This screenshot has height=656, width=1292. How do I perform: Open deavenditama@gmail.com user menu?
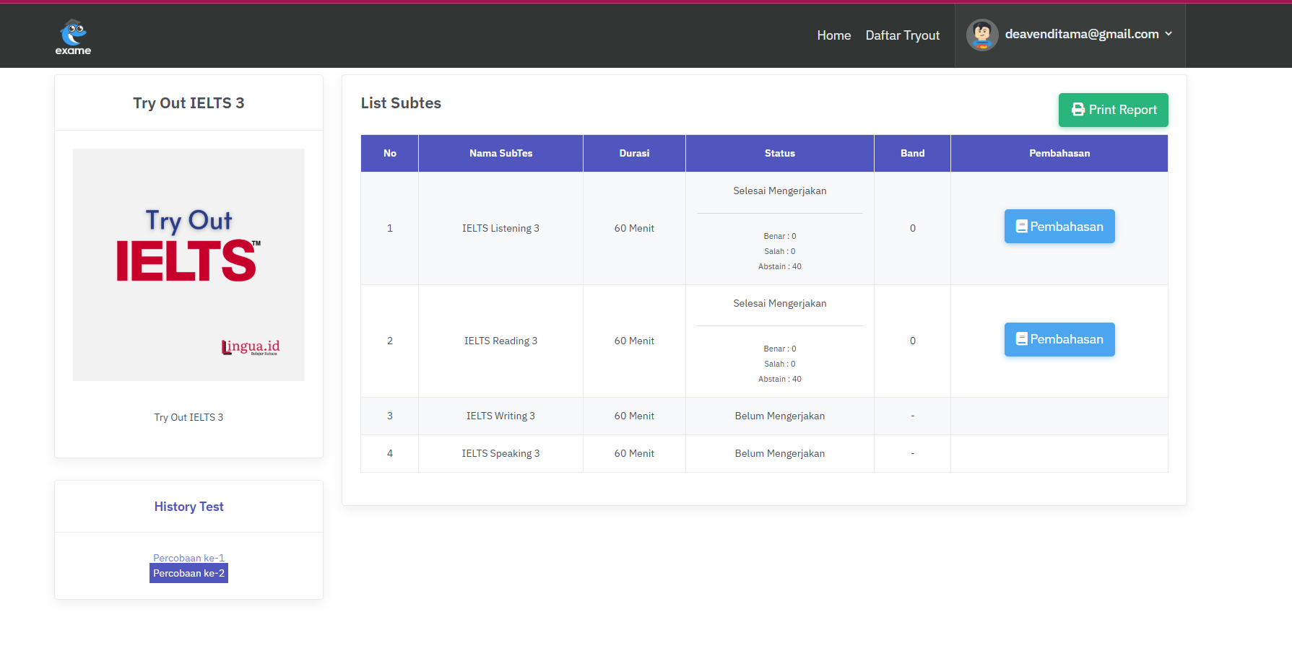tap(1081, 35)
